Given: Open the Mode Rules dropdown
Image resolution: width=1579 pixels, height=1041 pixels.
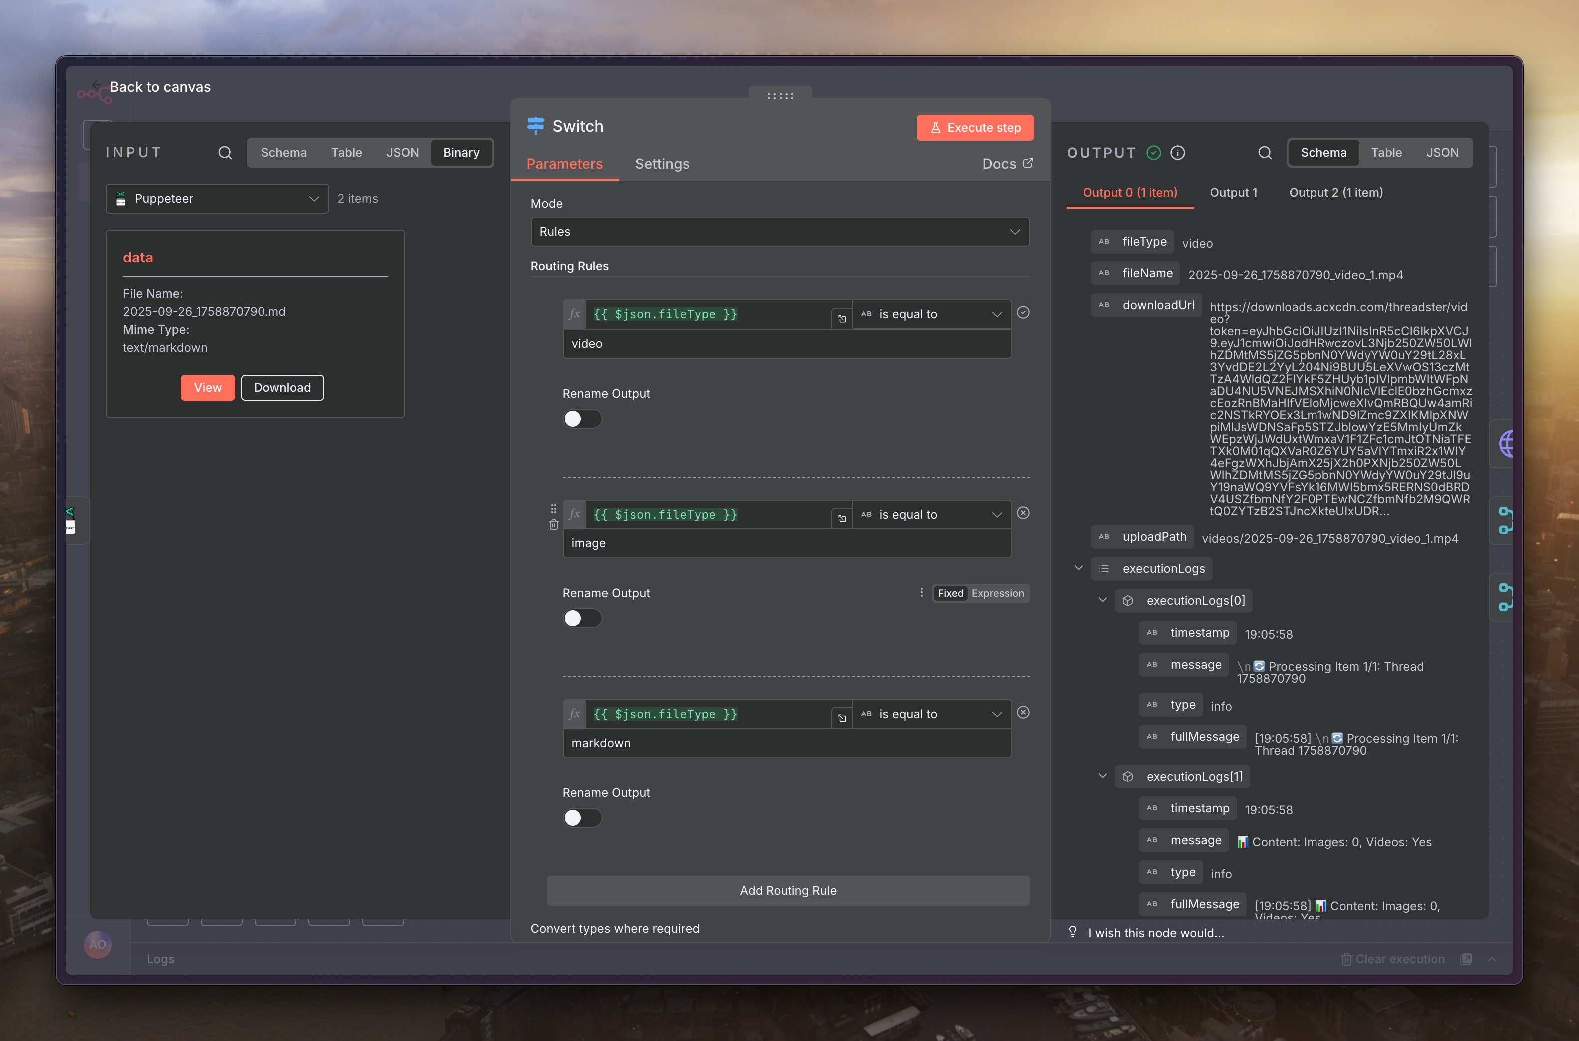Looking at the screenshot, I should coord(779,232).
